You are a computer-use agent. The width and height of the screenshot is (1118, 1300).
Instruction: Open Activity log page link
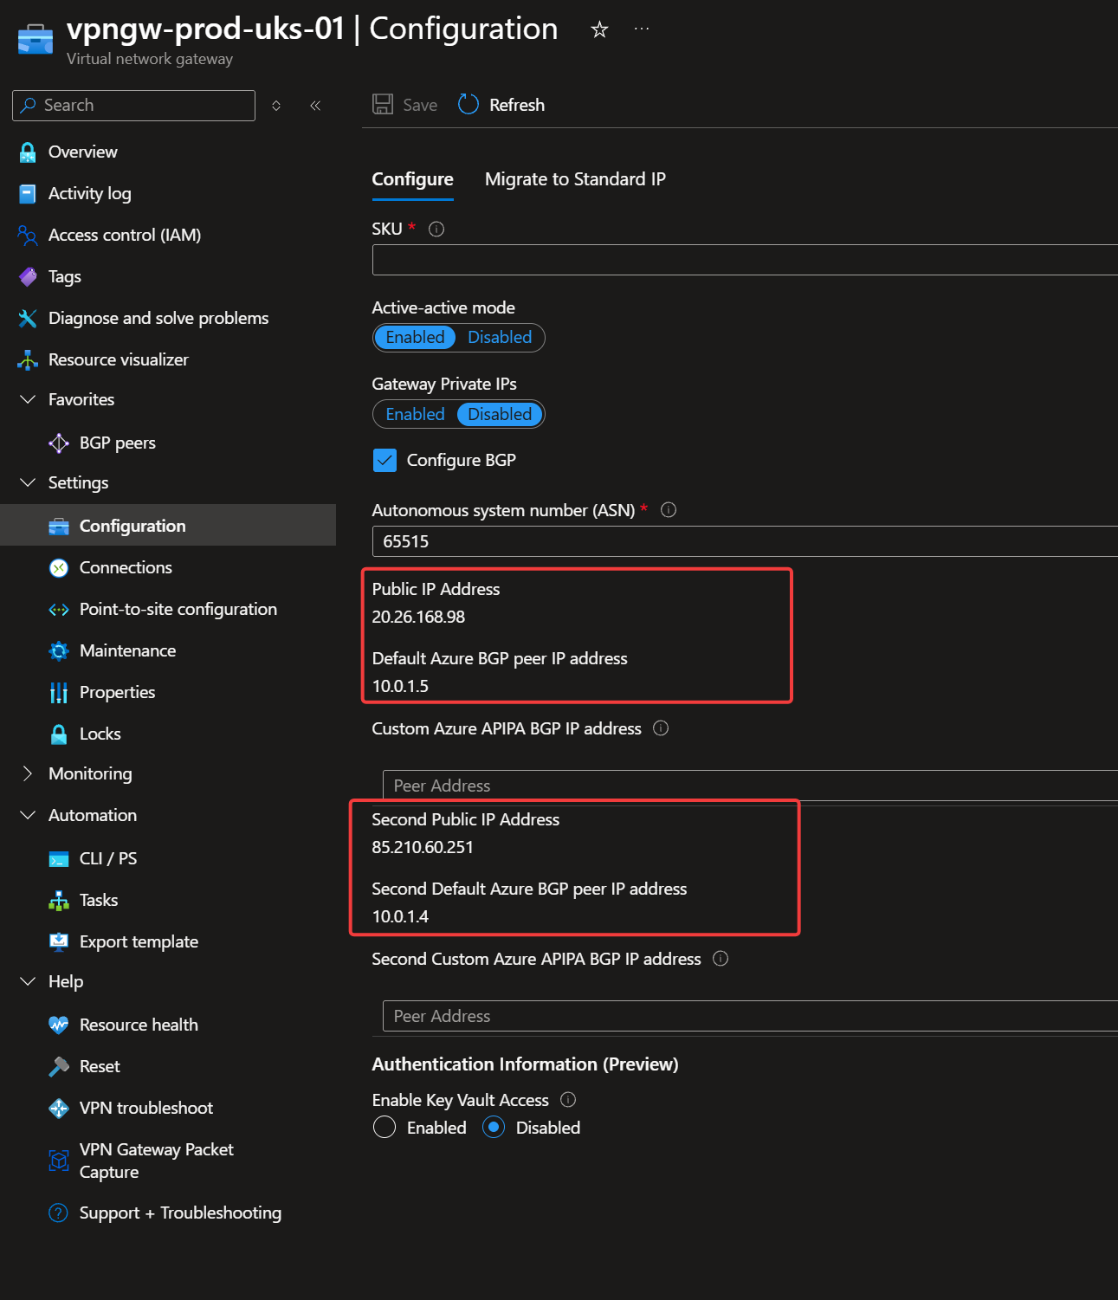[x=90, y=194]
